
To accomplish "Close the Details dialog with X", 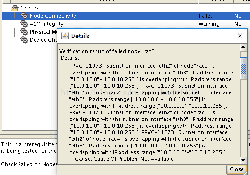I will pyautogui.click(x=240, y=36).
